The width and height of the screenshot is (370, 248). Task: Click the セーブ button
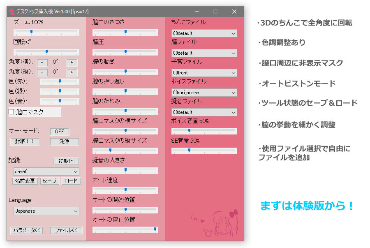49,181
